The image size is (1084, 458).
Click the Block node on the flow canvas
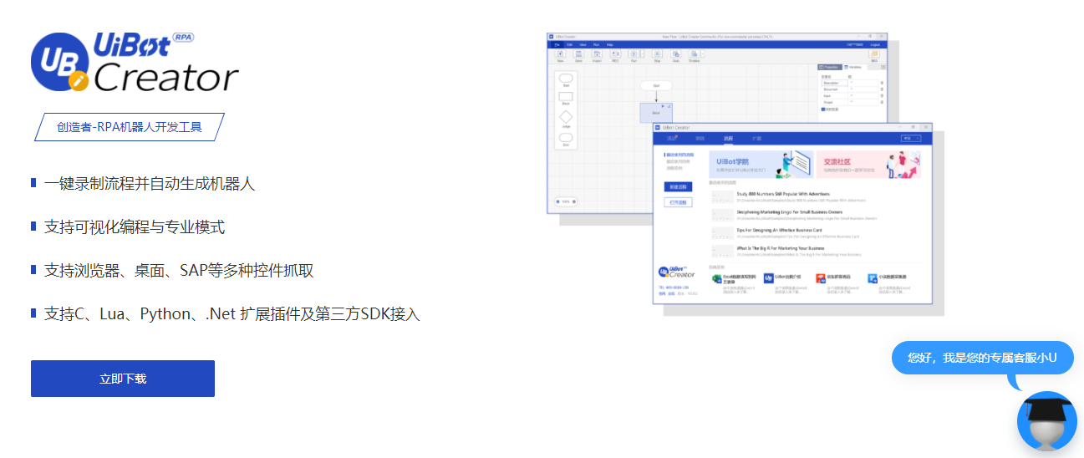[x=656, y=113]
